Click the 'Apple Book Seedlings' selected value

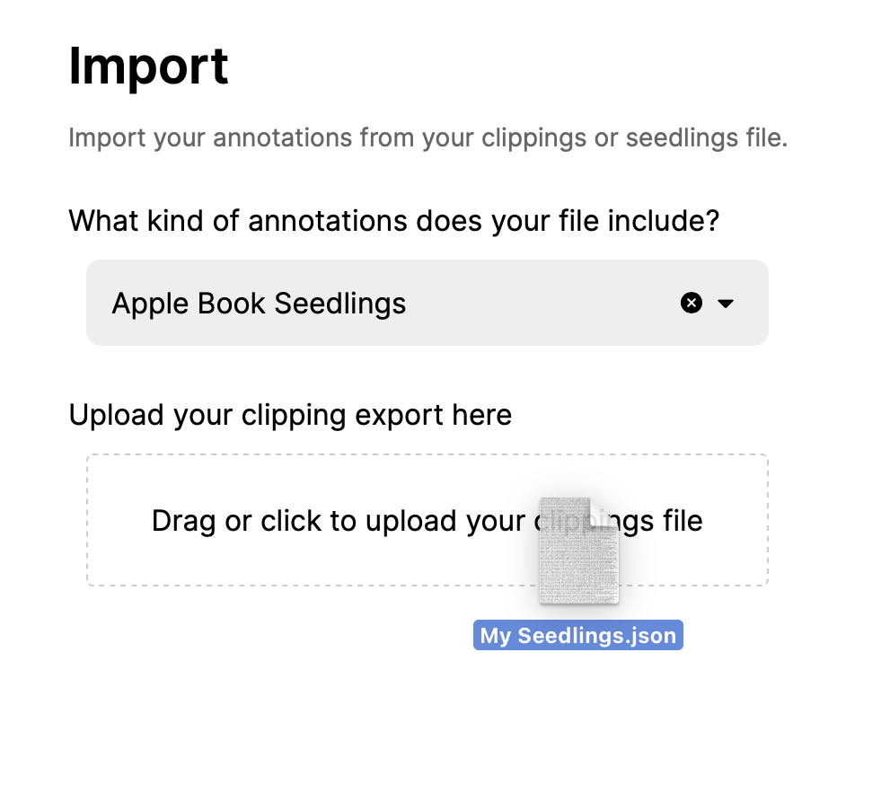point(259,304)
